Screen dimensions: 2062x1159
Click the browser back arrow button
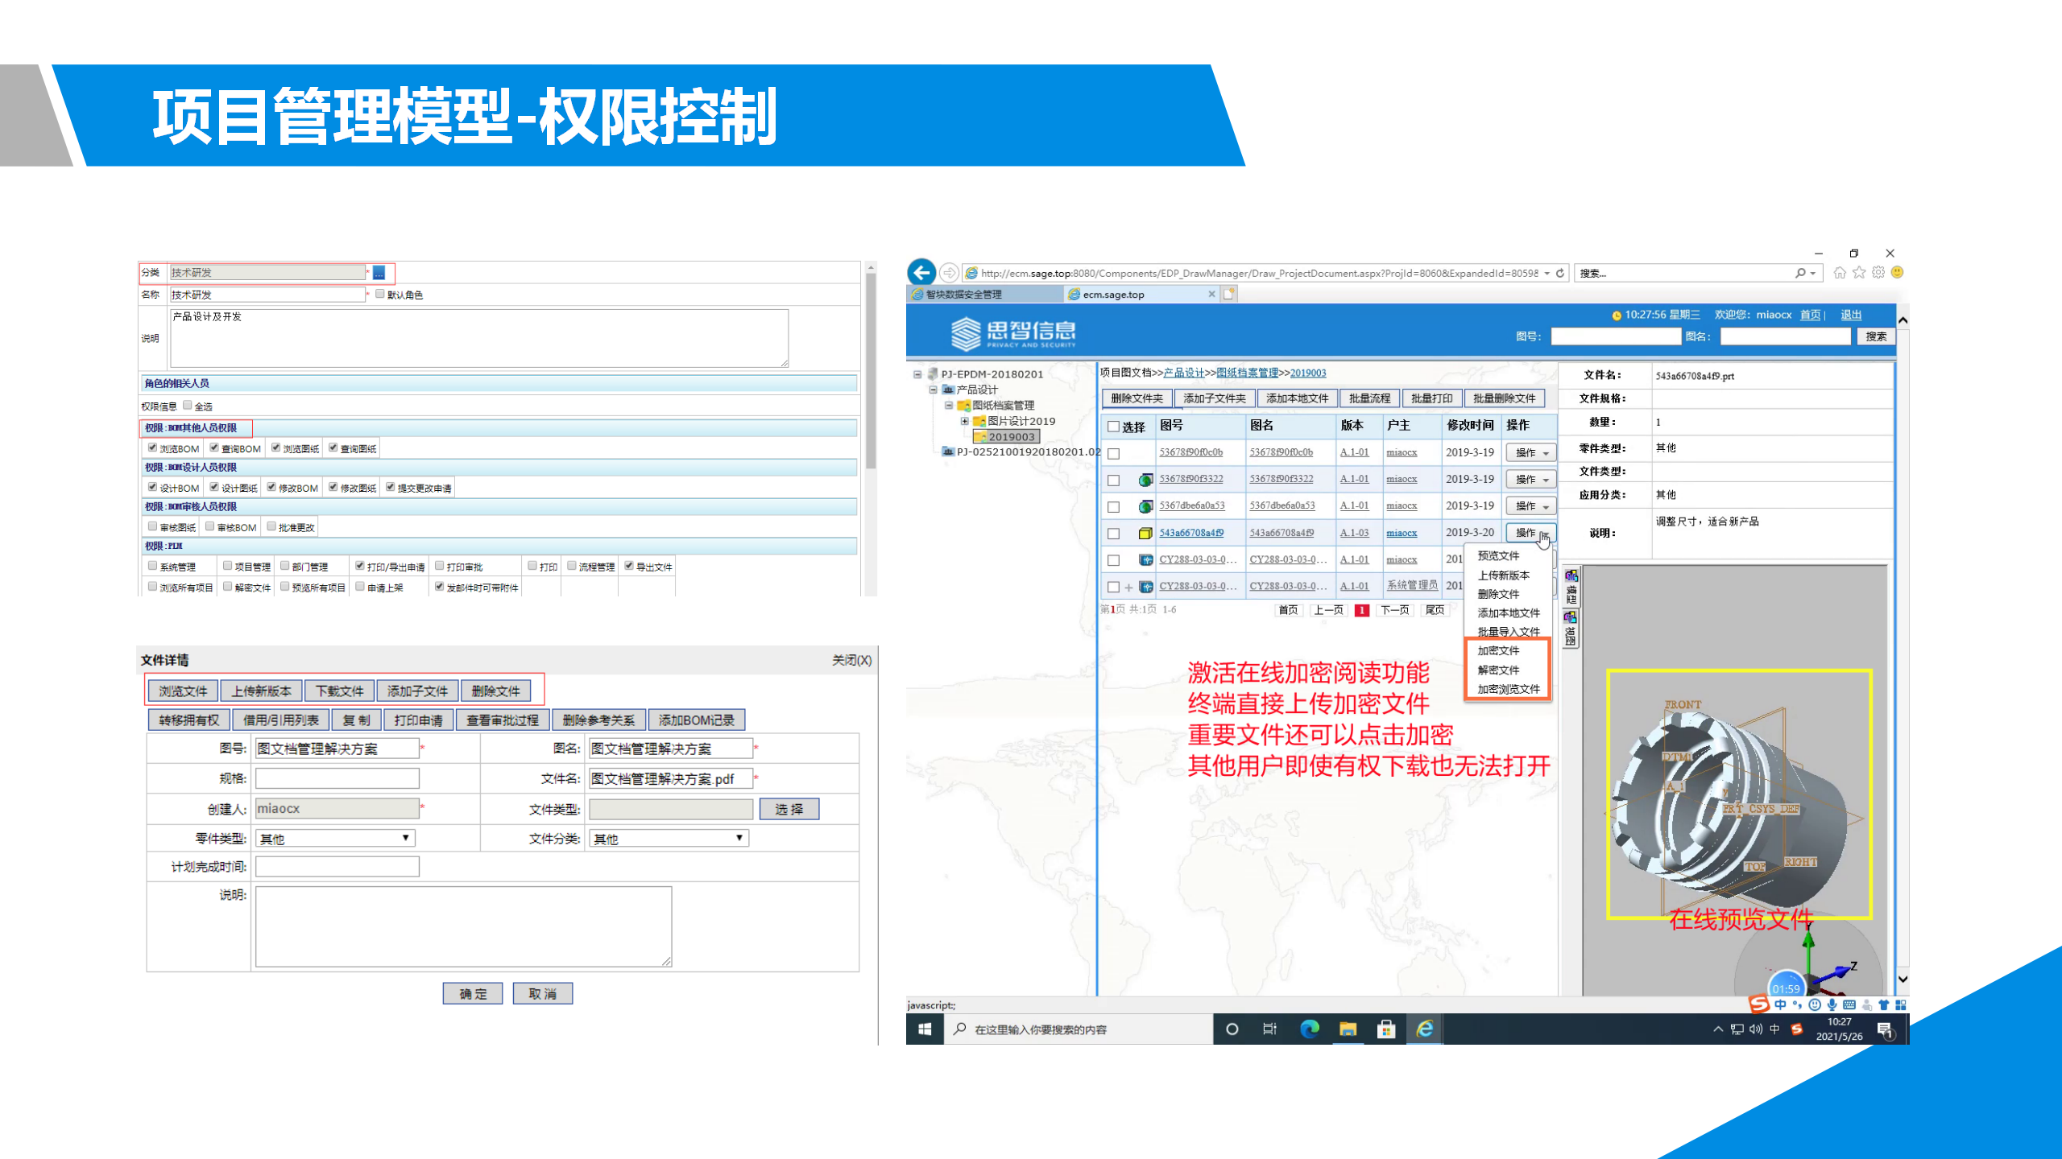[x=921, y=272]
